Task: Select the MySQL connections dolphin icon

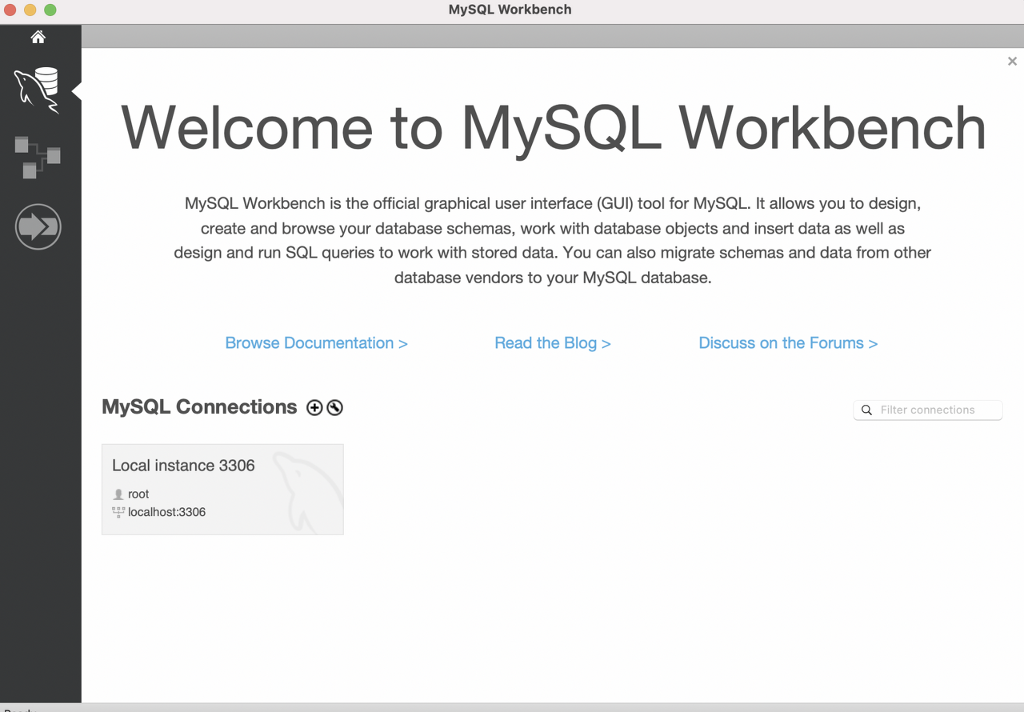Action: click(37, 90)
